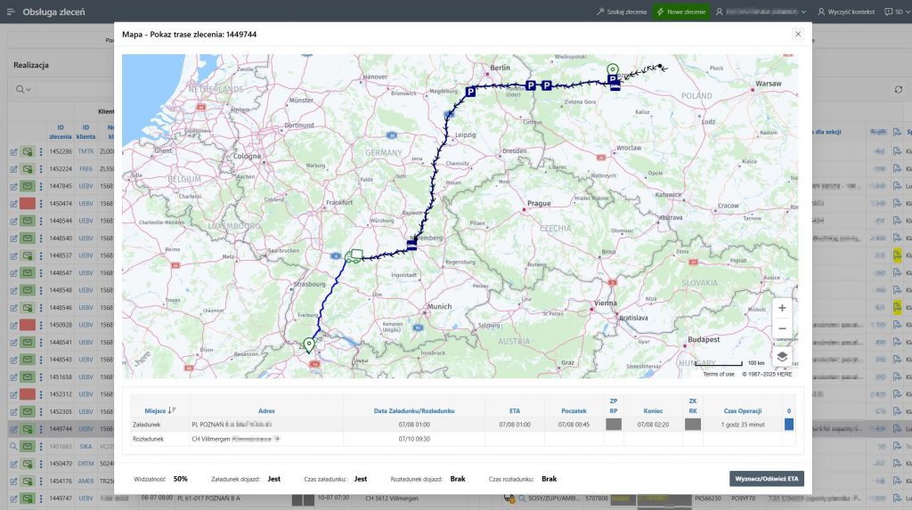Screen dimensions: 912x510
Task: Click blue indicator at end of Załadunek row
Action: pos(789,425)
